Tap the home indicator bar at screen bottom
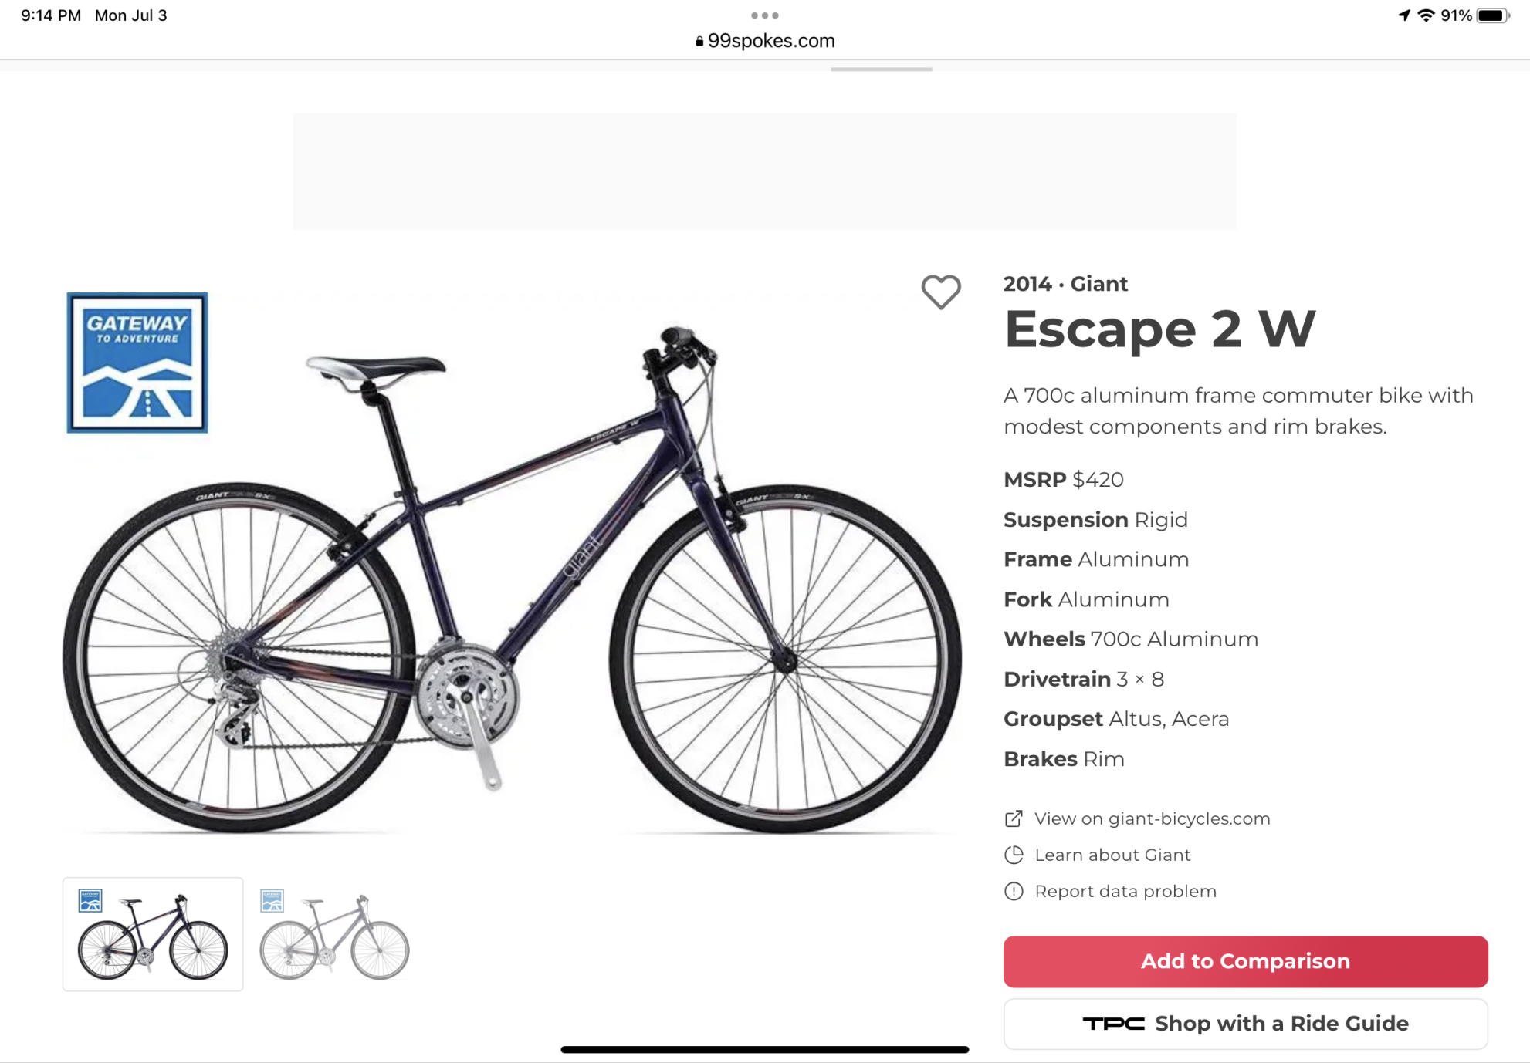This screenshot has height=1063, width=1530. point(765,1049)
